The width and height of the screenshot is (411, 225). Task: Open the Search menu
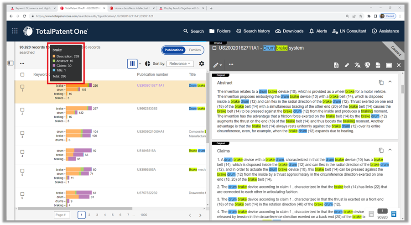point(193,31)
